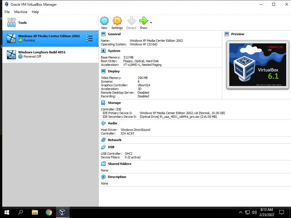Click the Preview section icon
The height and width of the screenshot is (218, 291).
(x=226, y=34)
